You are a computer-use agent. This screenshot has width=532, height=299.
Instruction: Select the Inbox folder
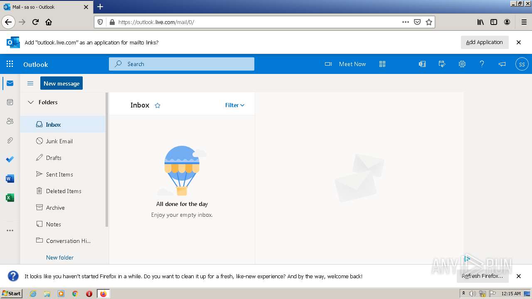point(63,125)
